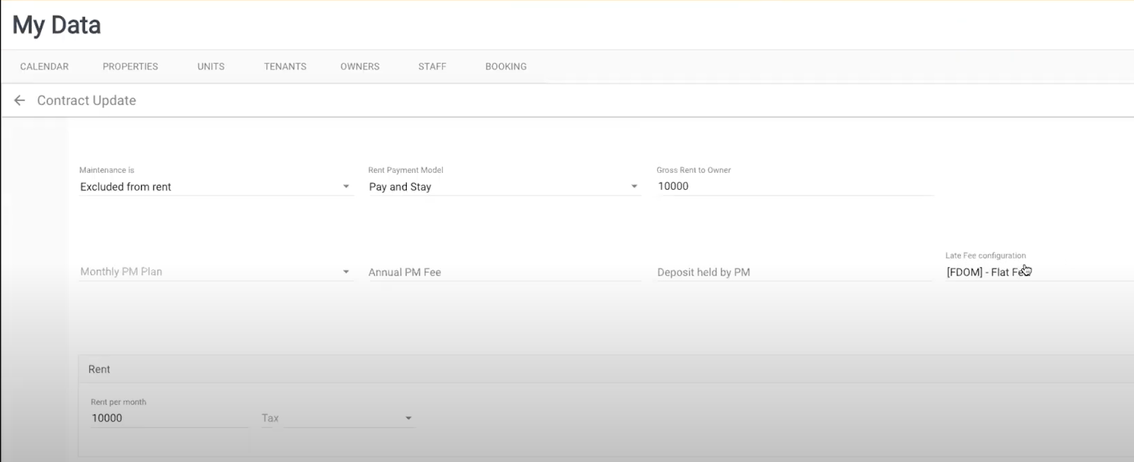Viewport: 1134px width, 462px height.
Task: Expand the Monthly PM Plan dropdown
Action: [x=215, y=272]
